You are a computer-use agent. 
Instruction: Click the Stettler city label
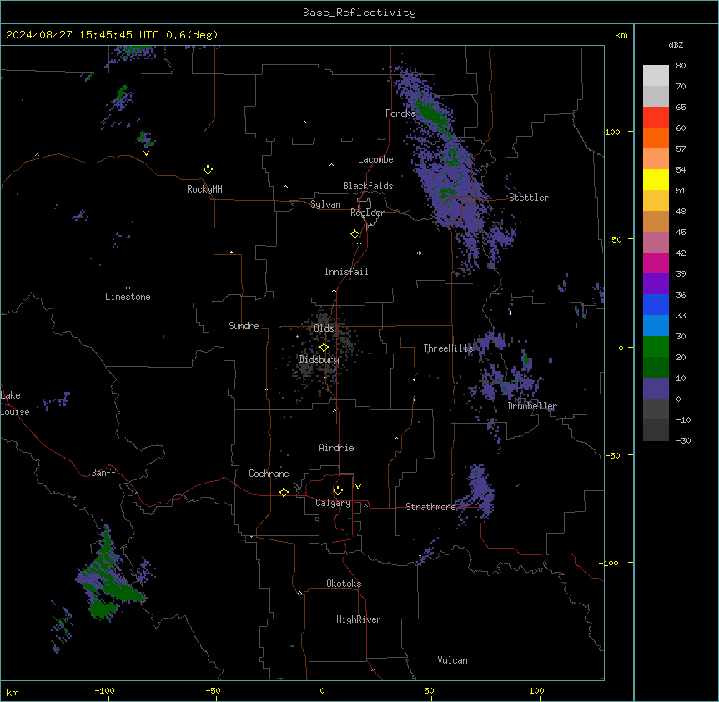(529, 198)
